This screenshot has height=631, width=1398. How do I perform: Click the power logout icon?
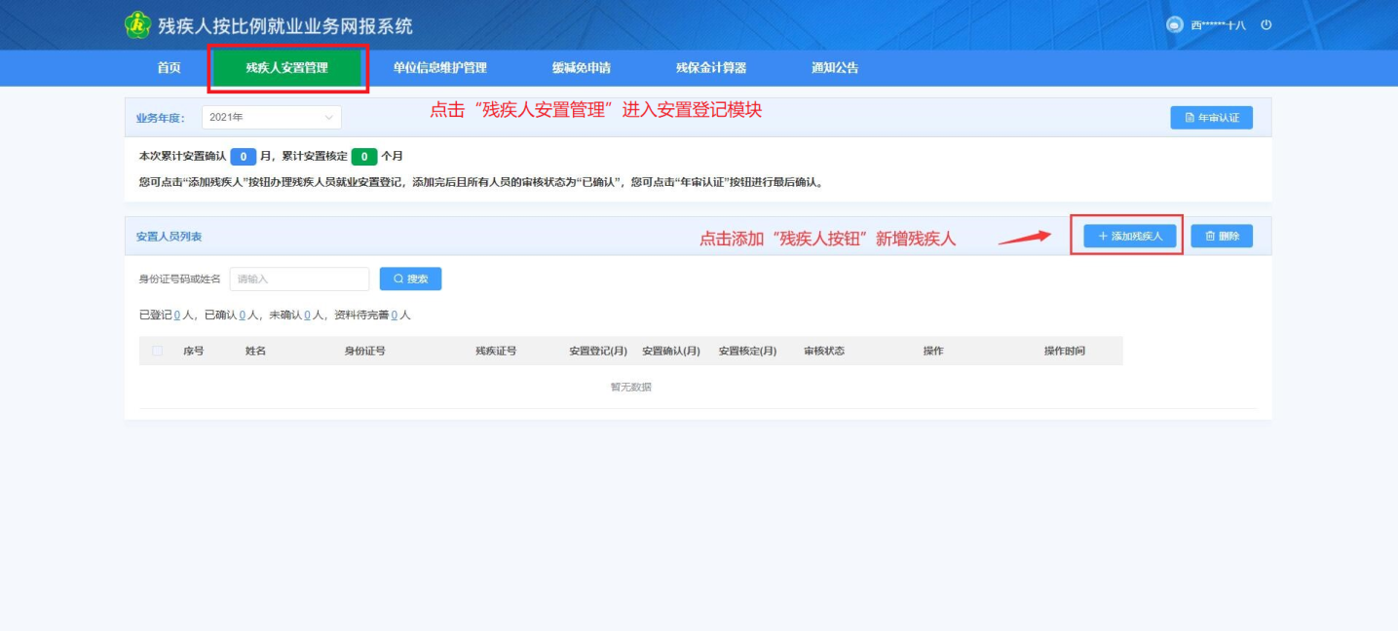(x=1266, y=25)
